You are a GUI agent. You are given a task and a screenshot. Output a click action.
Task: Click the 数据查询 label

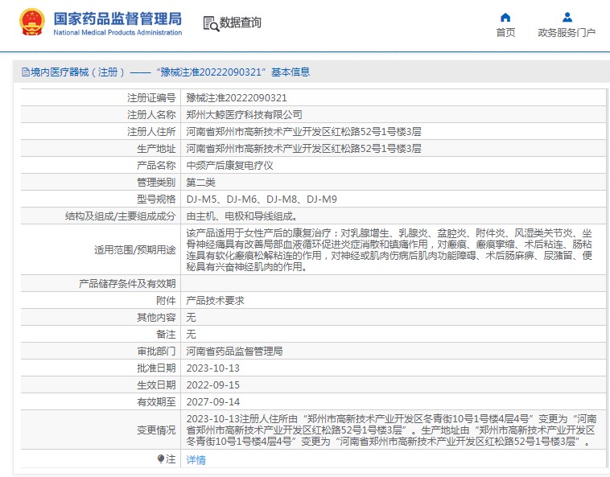(x=241, y=23)
